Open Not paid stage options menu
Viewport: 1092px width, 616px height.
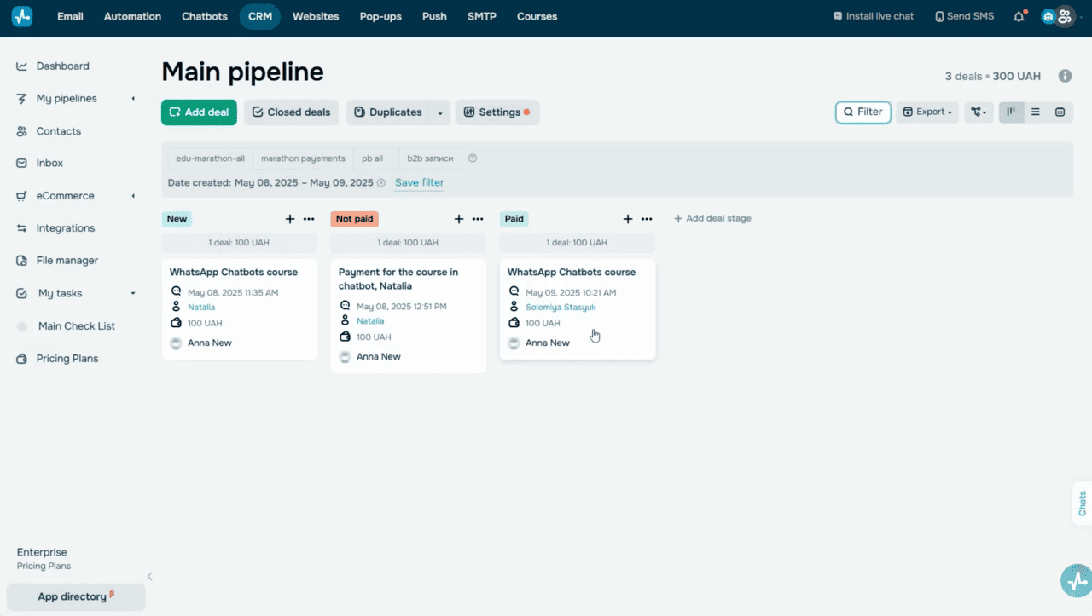coord(478,219)
